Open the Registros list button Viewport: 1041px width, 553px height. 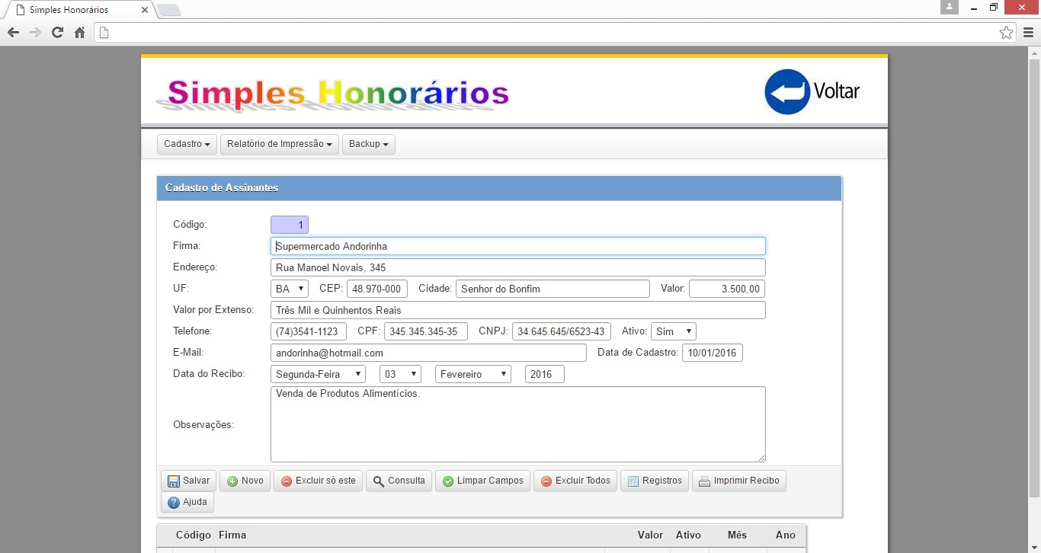[x=654, y=481]
